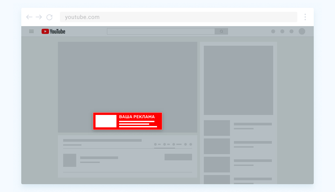Open the first suggested video thumbnail
The image size is (335, 192).
[217, 128]
